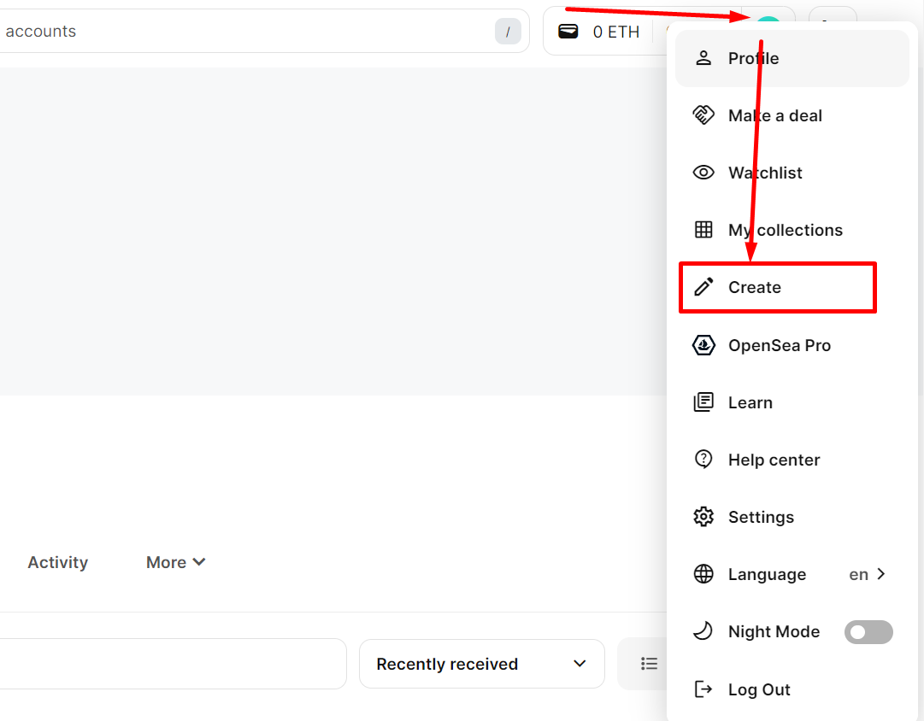Click the Watchlist eye icon
Screen dimensions: 924x721
click(703, 173)
